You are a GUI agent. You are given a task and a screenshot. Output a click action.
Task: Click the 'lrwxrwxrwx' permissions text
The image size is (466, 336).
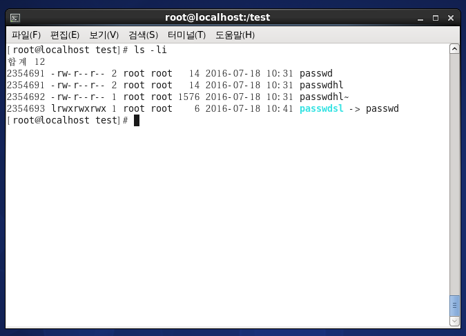pyautogui.click(x=79, y=109)
